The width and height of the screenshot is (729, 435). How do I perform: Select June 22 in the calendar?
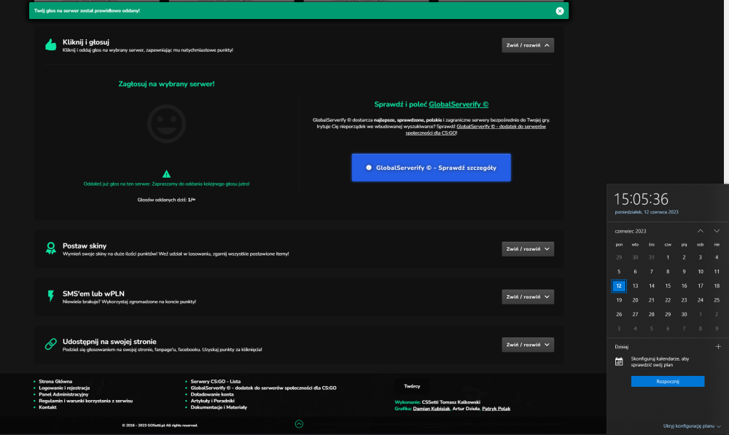668,300
